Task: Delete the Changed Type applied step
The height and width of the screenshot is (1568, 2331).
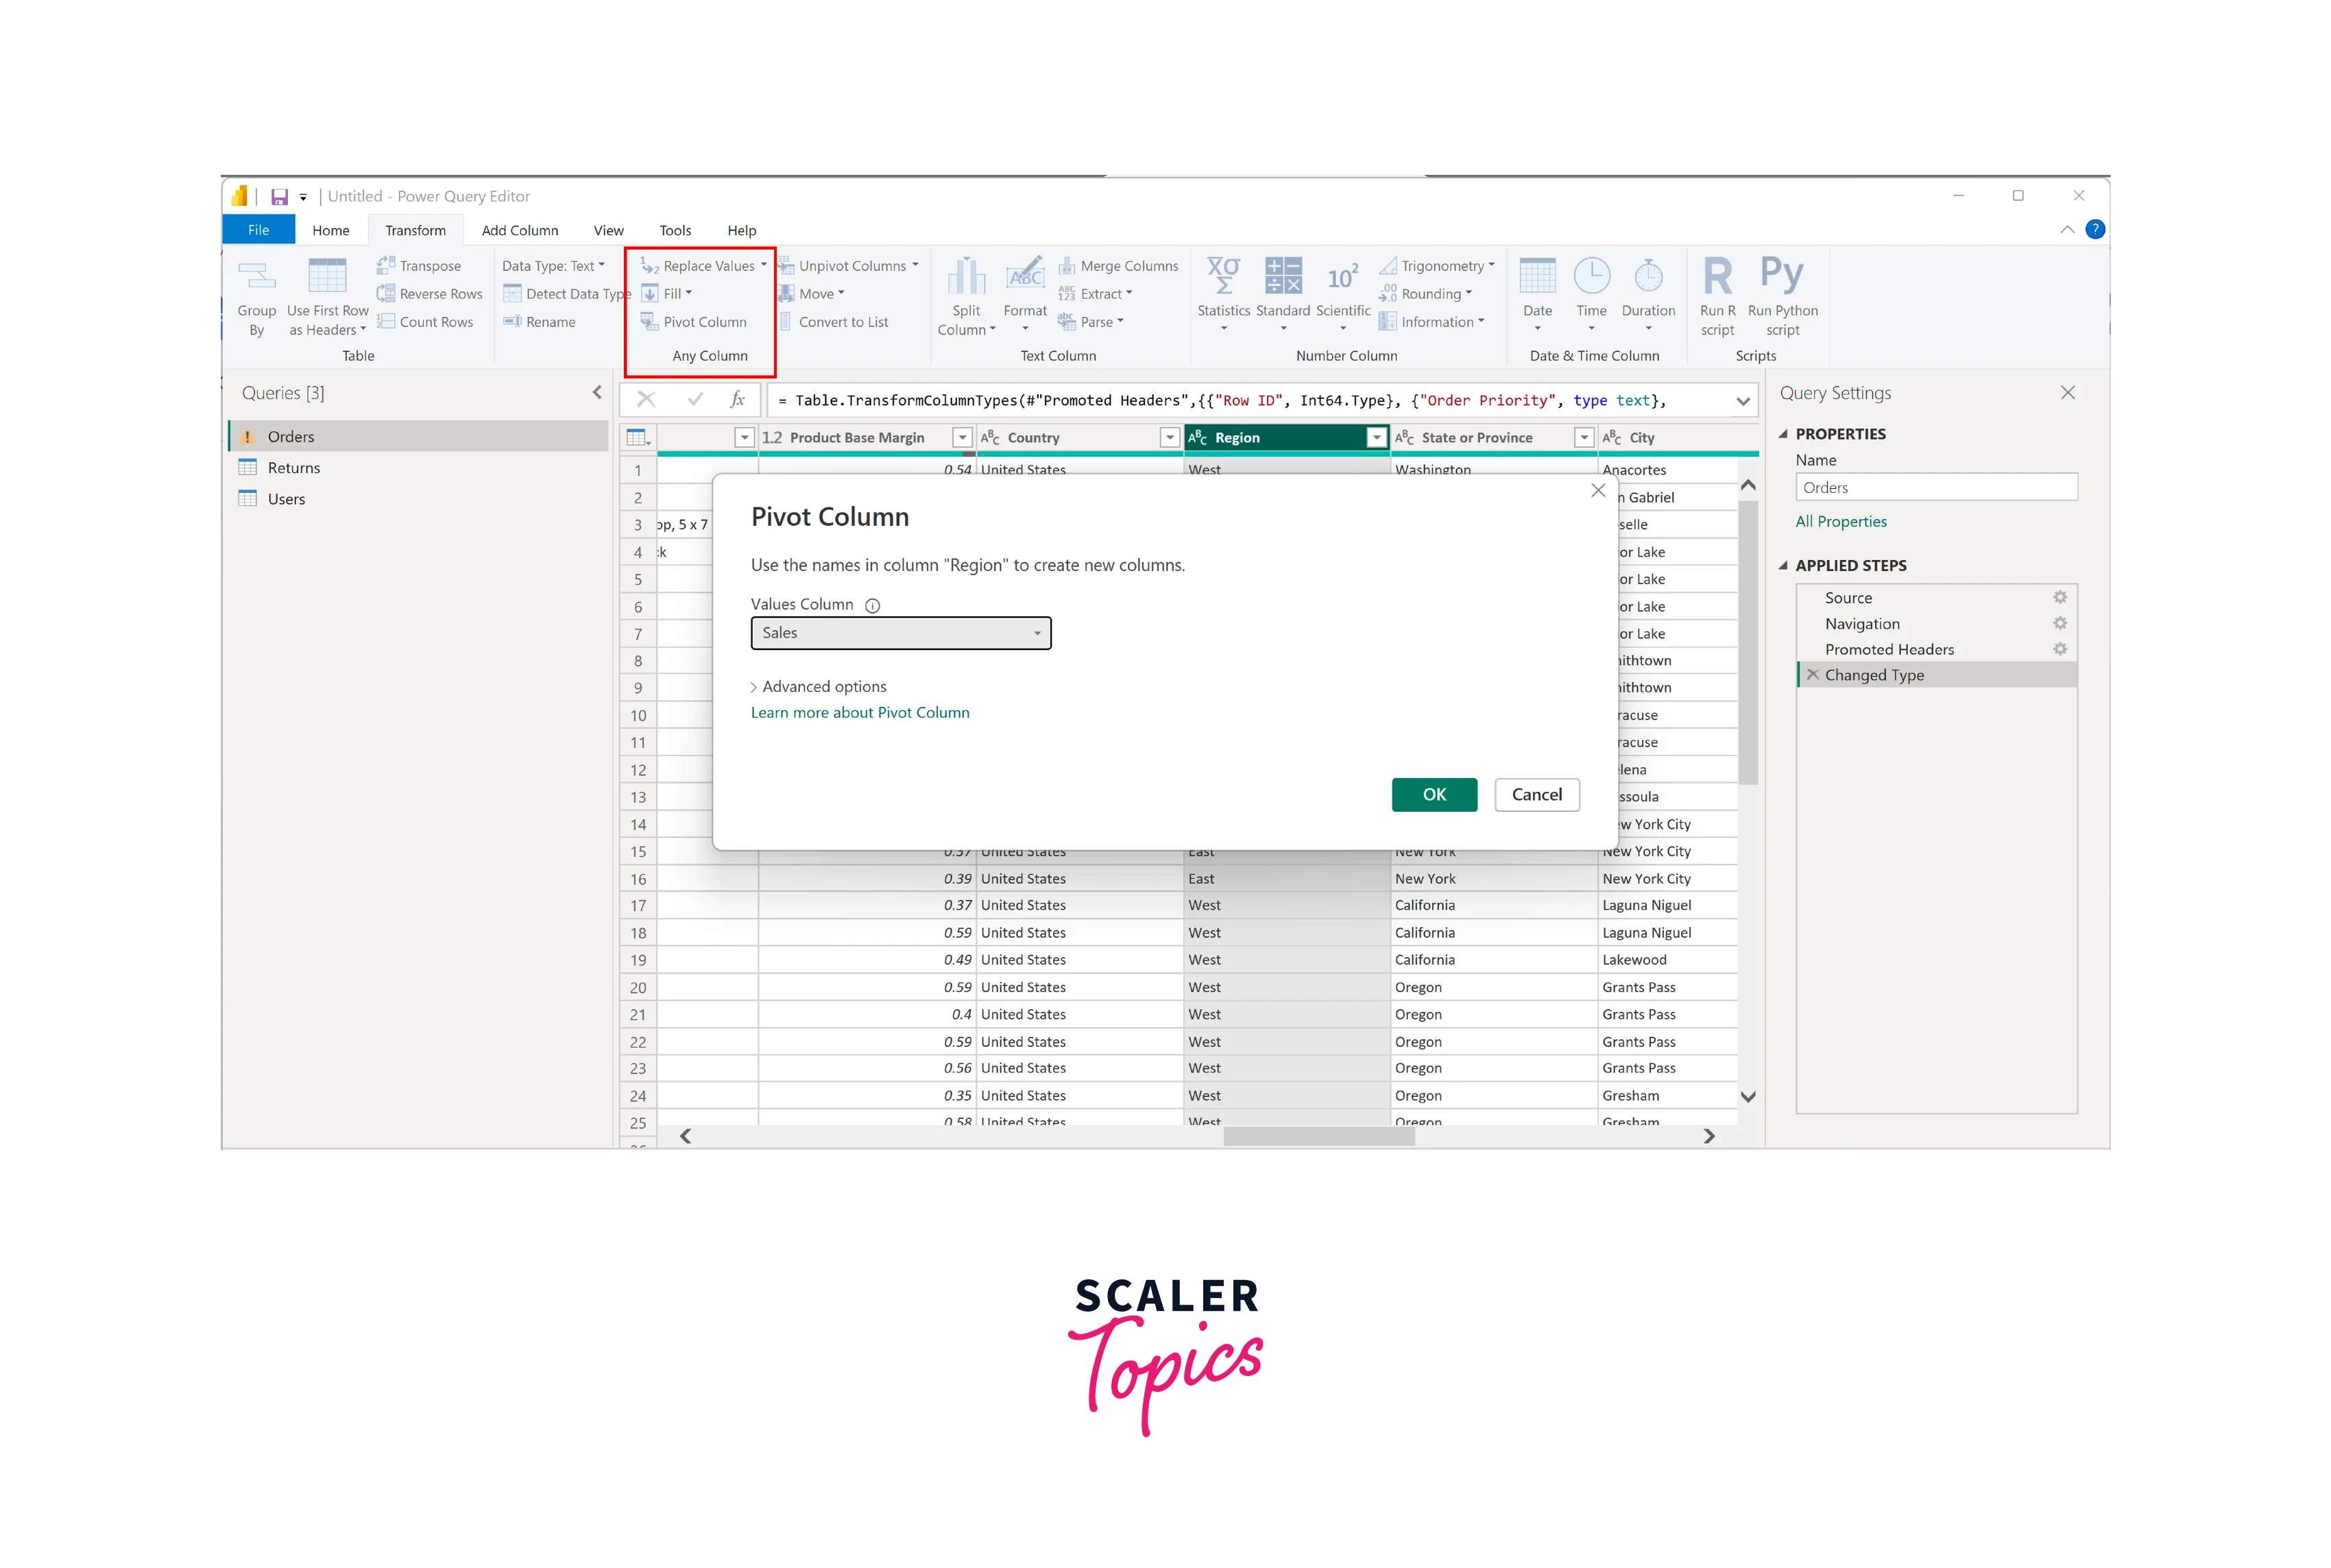Action: [x=1813, y=675]
